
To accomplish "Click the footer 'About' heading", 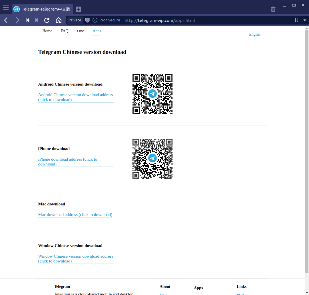I will coord(165,286).
